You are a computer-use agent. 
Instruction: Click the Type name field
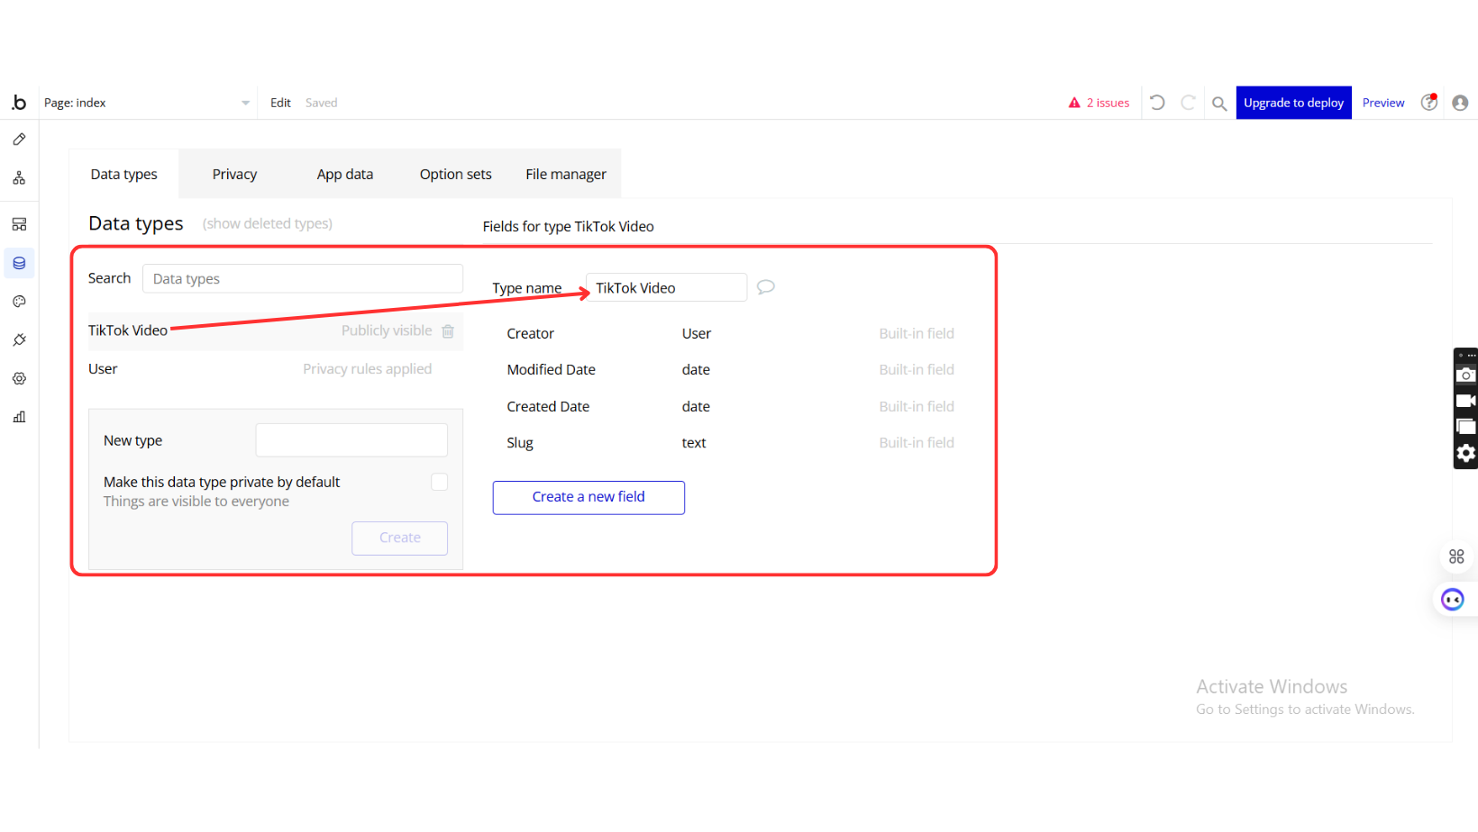(x=666, y=288)
